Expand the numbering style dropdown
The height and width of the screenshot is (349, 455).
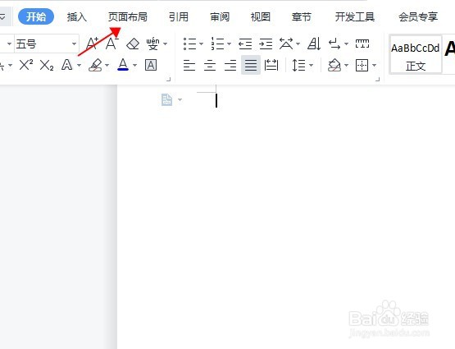click(229, 44)
